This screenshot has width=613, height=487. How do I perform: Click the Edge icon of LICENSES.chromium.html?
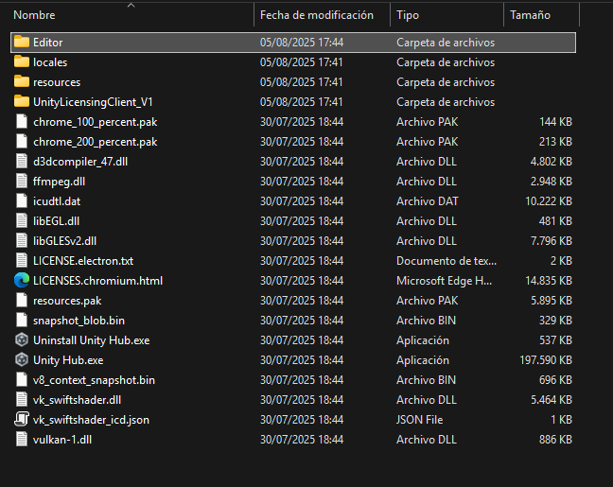click(22, 281)
